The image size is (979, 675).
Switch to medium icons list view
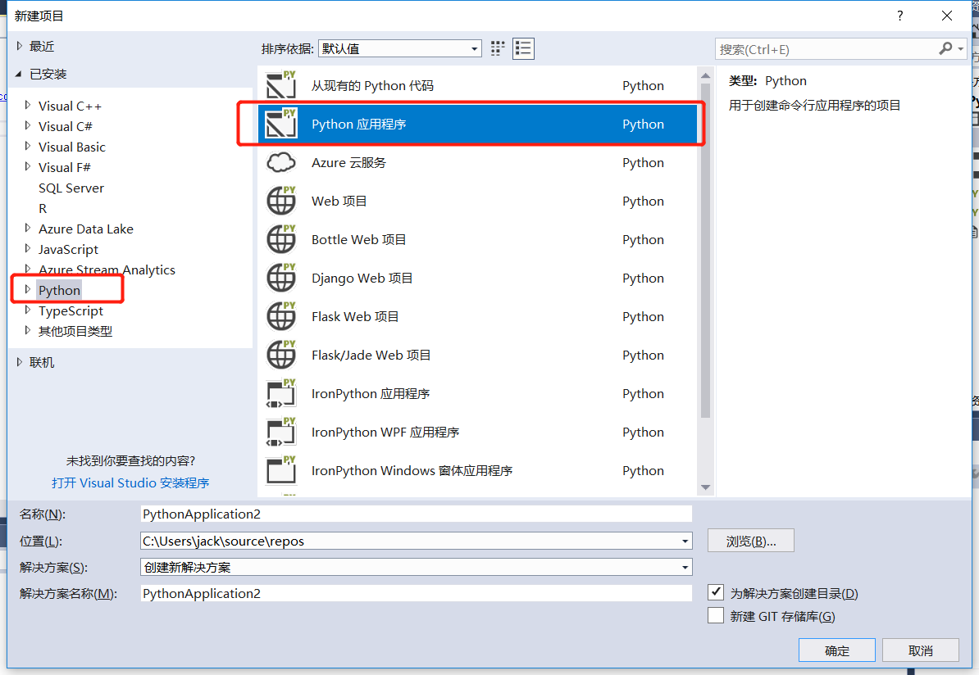pos(523,48)
